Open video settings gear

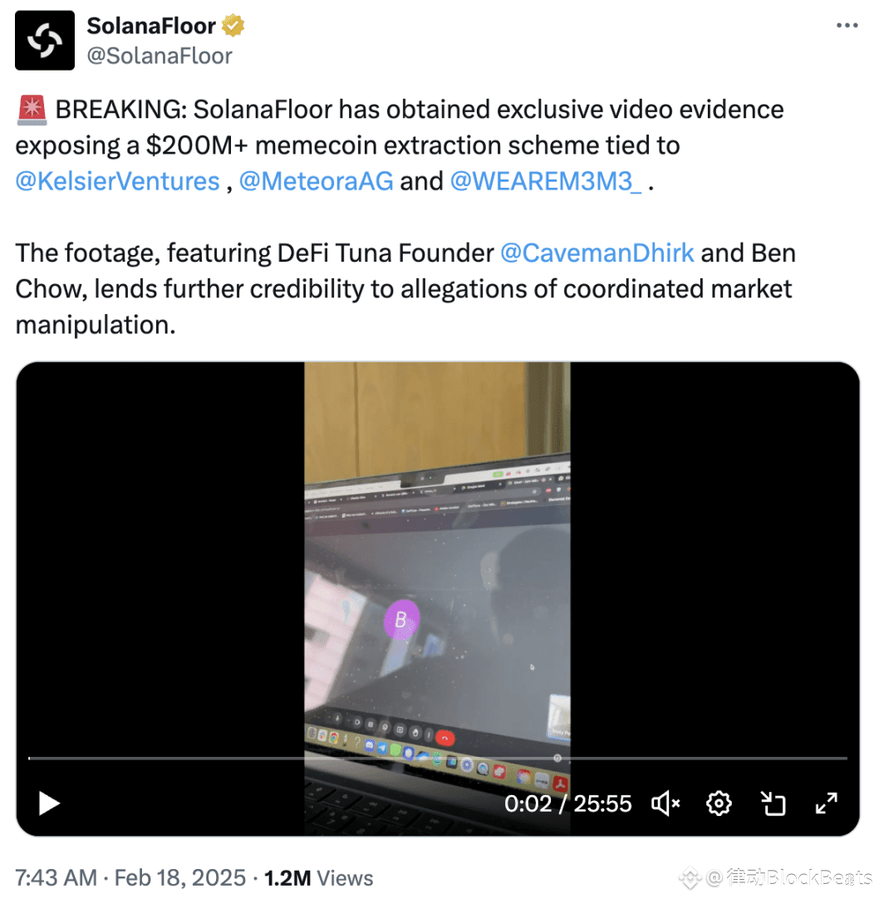719,803
